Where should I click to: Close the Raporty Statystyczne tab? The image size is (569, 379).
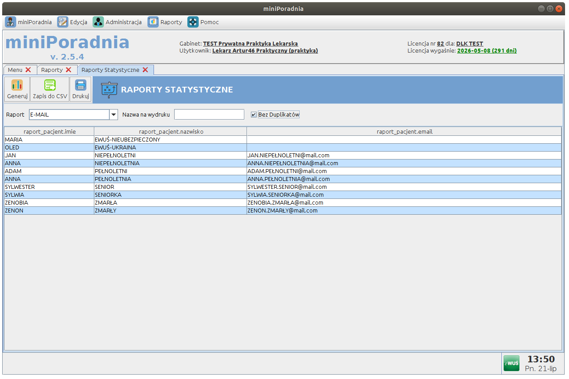pyautogui.click(x=145, y=70)
